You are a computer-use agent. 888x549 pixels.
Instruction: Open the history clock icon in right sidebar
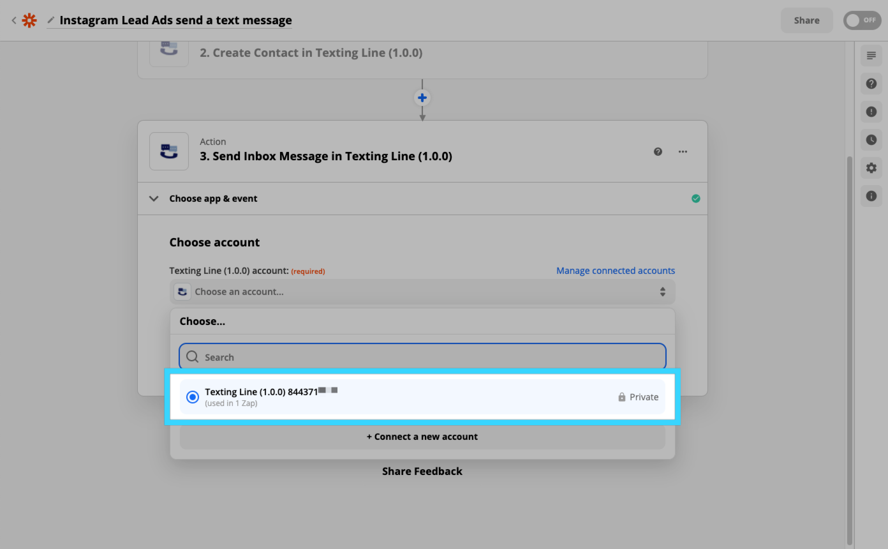(871, 140)
